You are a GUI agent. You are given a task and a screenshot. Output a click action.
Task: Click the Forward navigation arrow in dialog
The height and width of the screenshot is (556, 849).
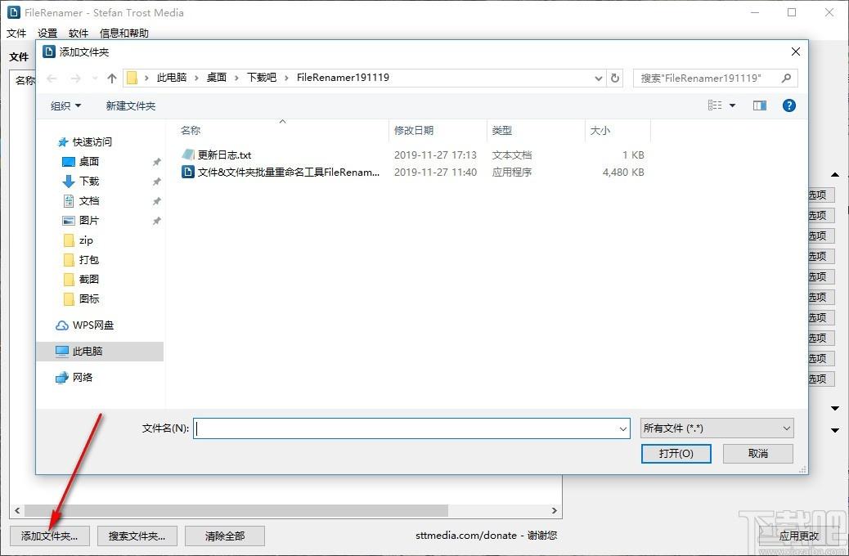tap(76, 78)
